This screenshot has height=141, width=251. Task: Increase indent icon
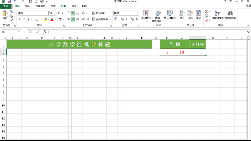coord(88,19)
